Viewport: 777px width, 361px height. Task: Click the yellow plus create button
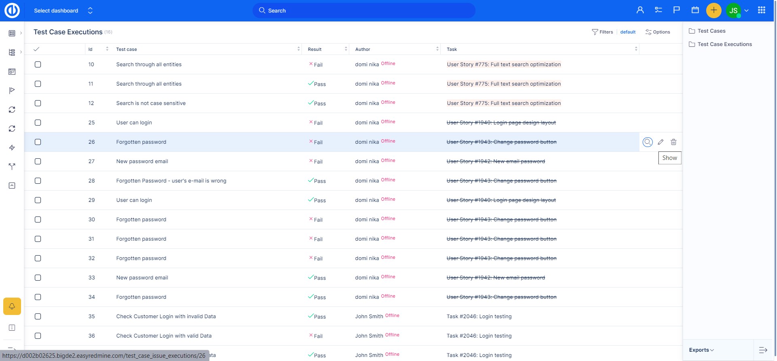[x=713, y=10]
